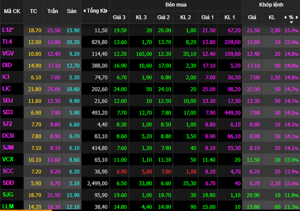
Task: Select stock code SJM
Action: click(x=8, y=148)
